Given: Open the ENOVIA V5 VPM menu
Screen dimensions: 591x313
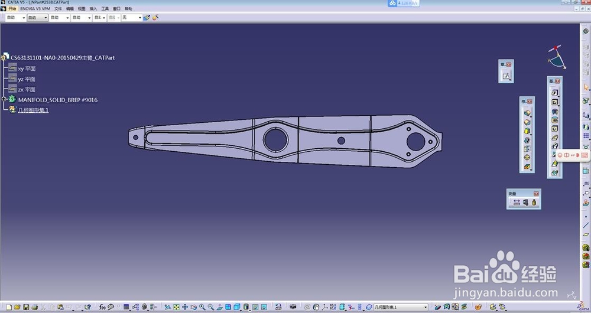Looking at the screenshot, I should pos(35,9).
